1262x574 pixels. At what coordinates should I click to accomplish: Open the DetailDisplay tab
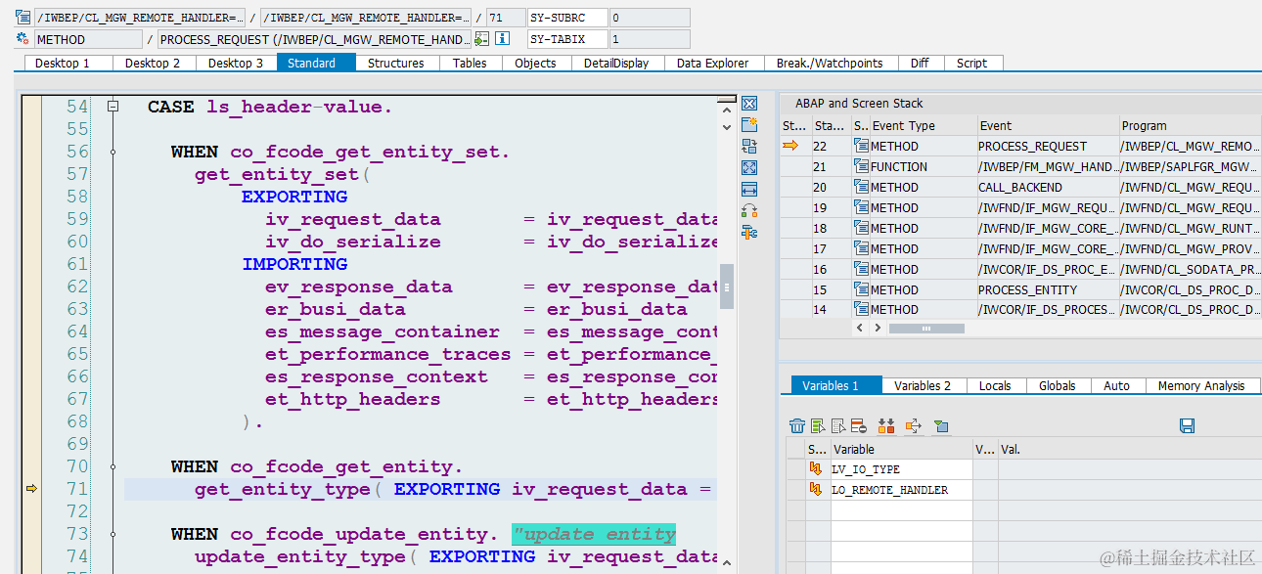tap(616, 63)
